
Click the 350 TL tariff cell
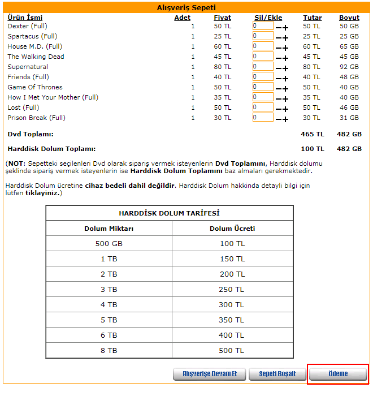click(232, 320)
